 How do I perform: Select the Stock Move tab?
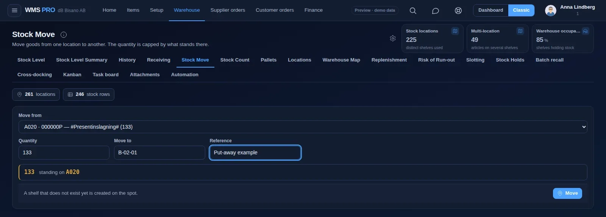195,60
